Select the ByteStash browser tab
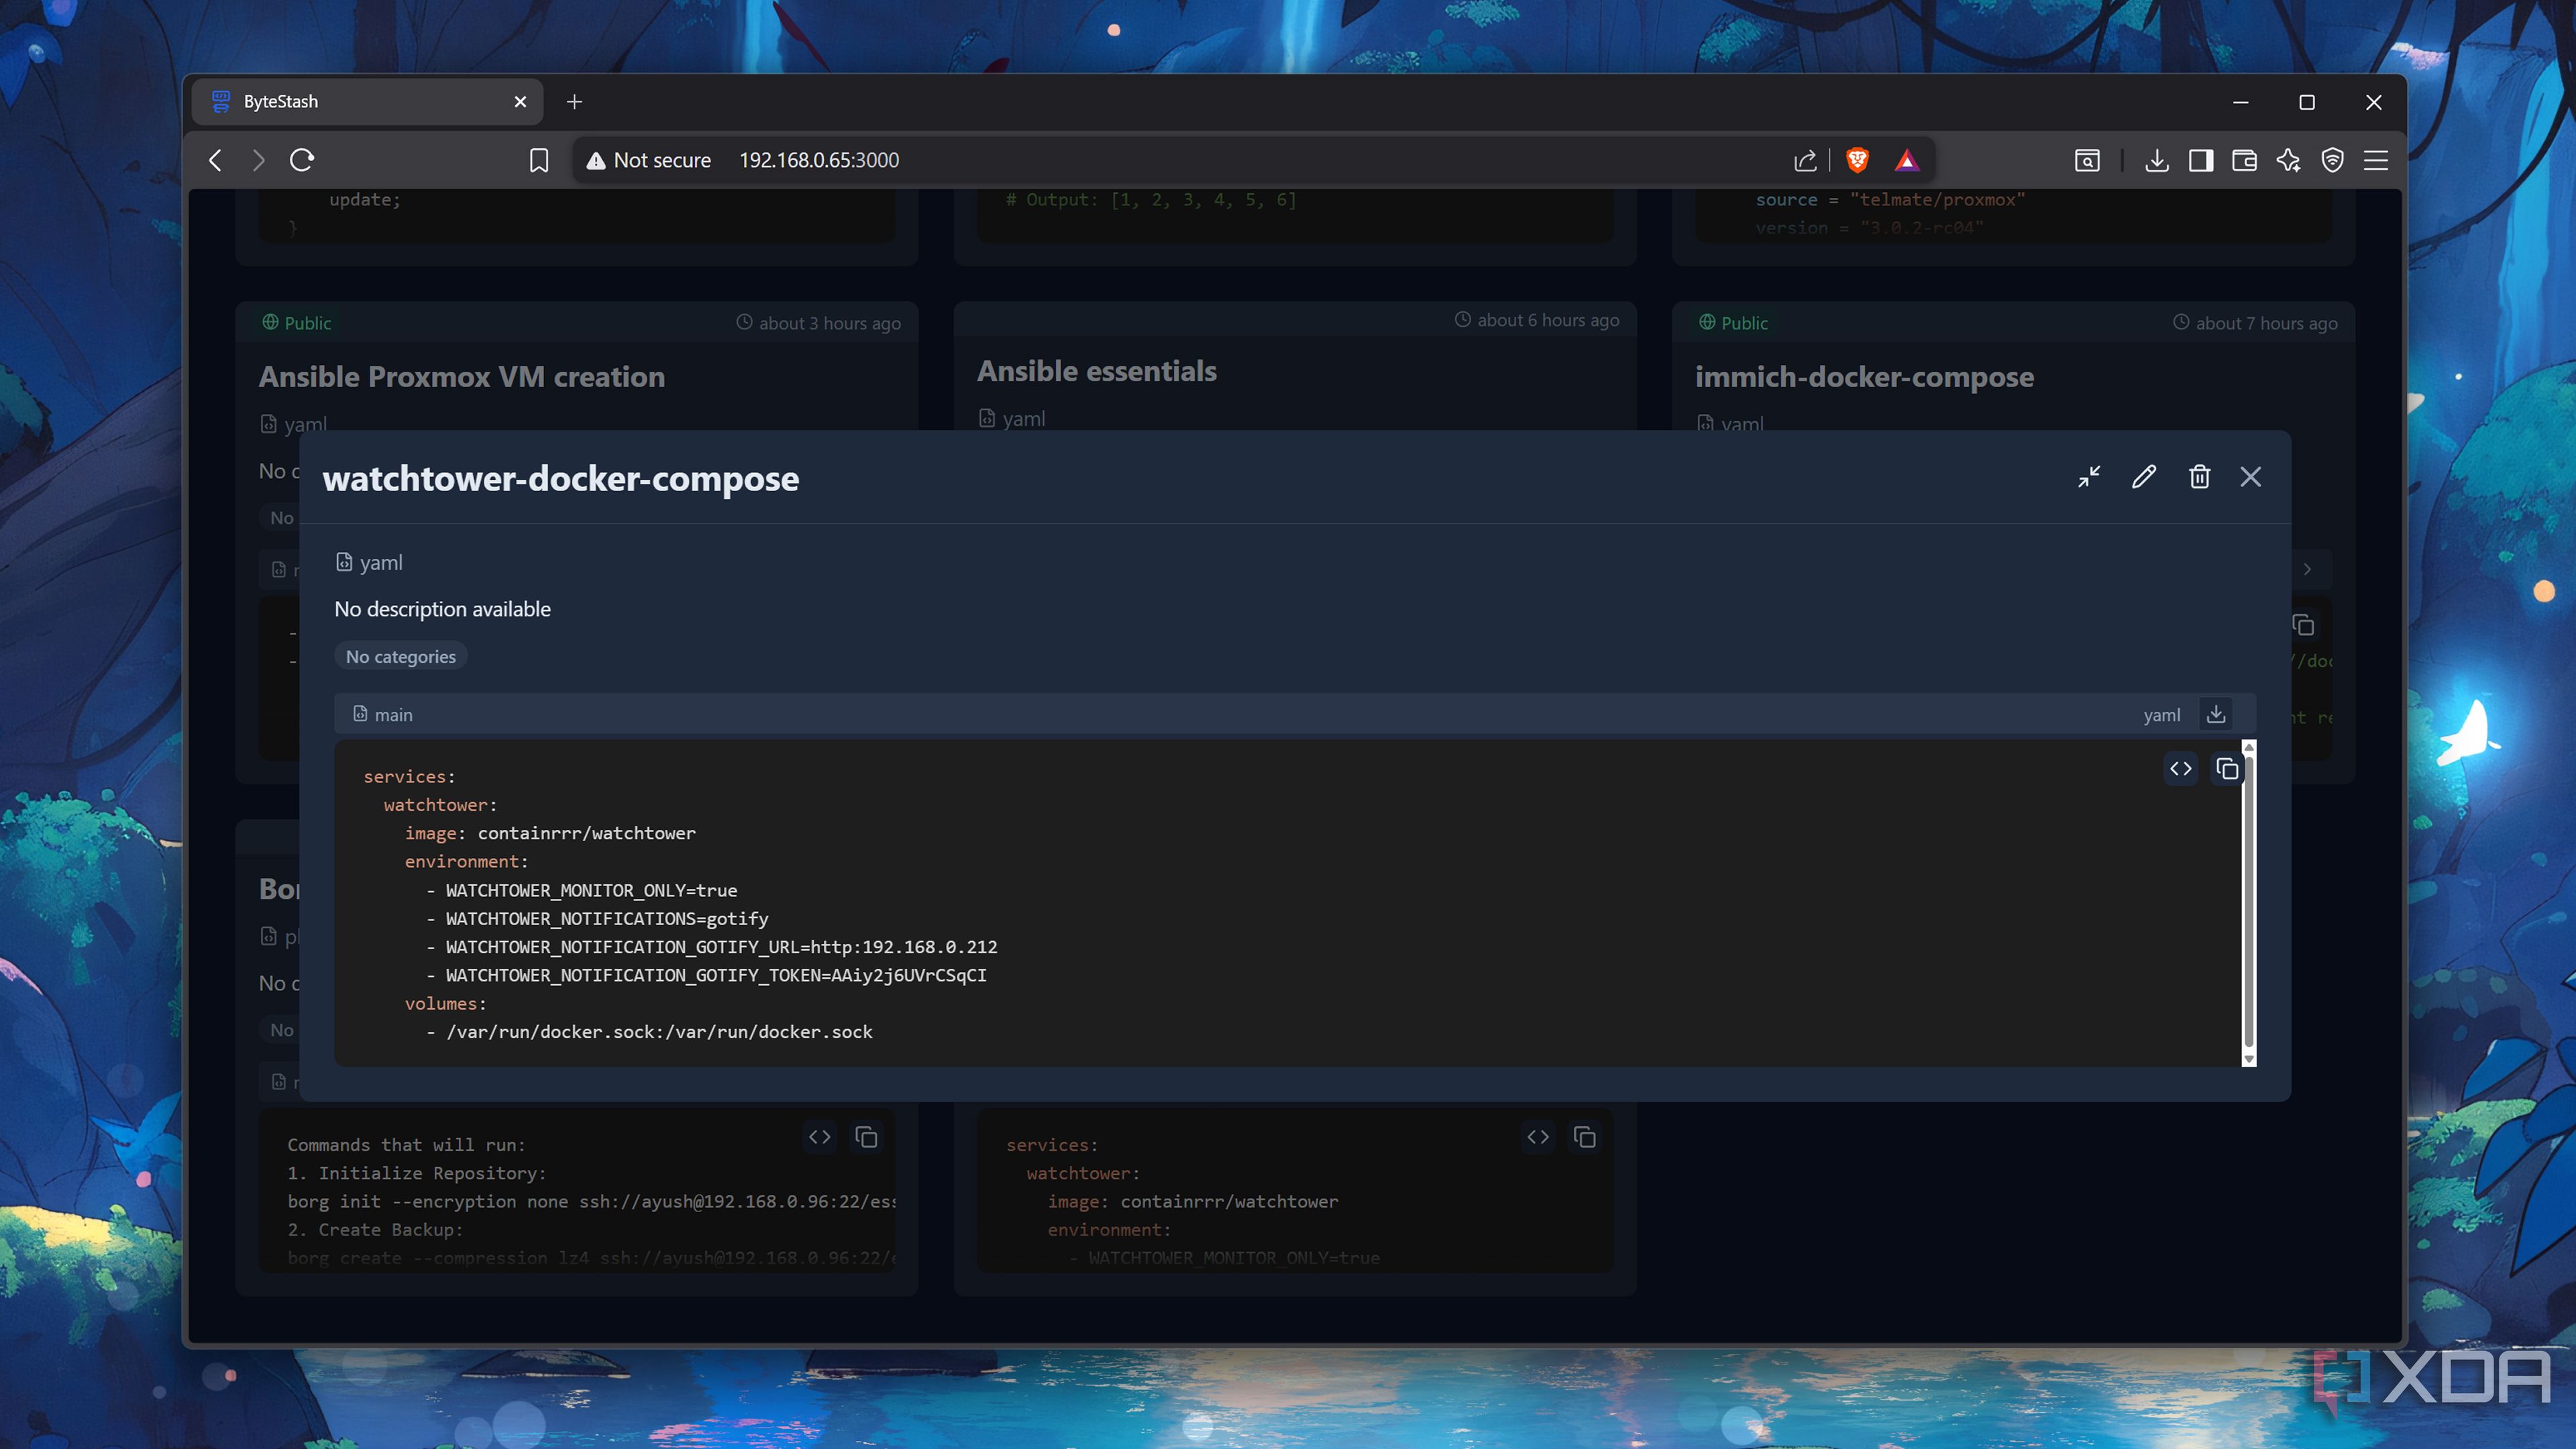Image resolution: width=2576 pixels, height=1449 pixels. (x=368, y=102)
